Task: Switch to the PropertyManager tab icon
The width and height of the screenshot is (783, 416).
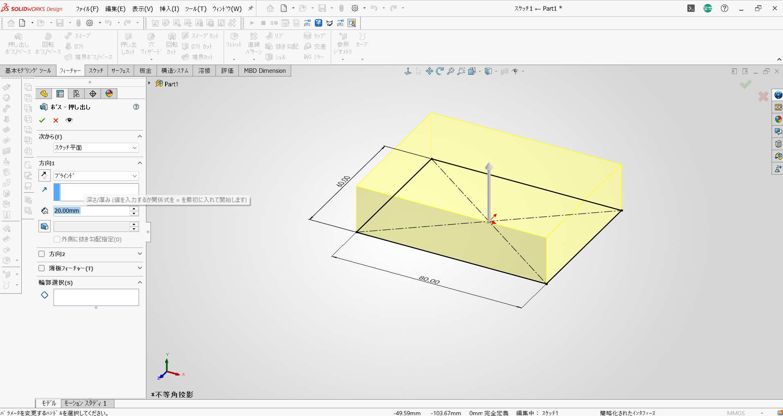Action: 60,94
